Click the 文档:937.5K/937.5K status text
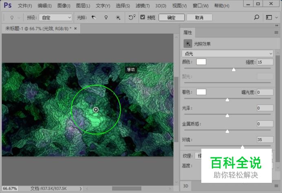282x193 pixels. (x=48, y=189)
